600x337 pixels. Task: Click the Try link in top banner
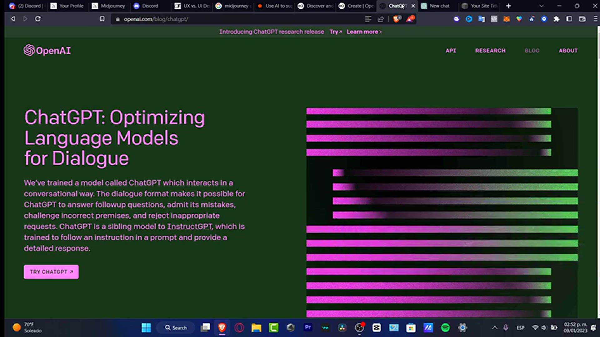tap(335, 32)
